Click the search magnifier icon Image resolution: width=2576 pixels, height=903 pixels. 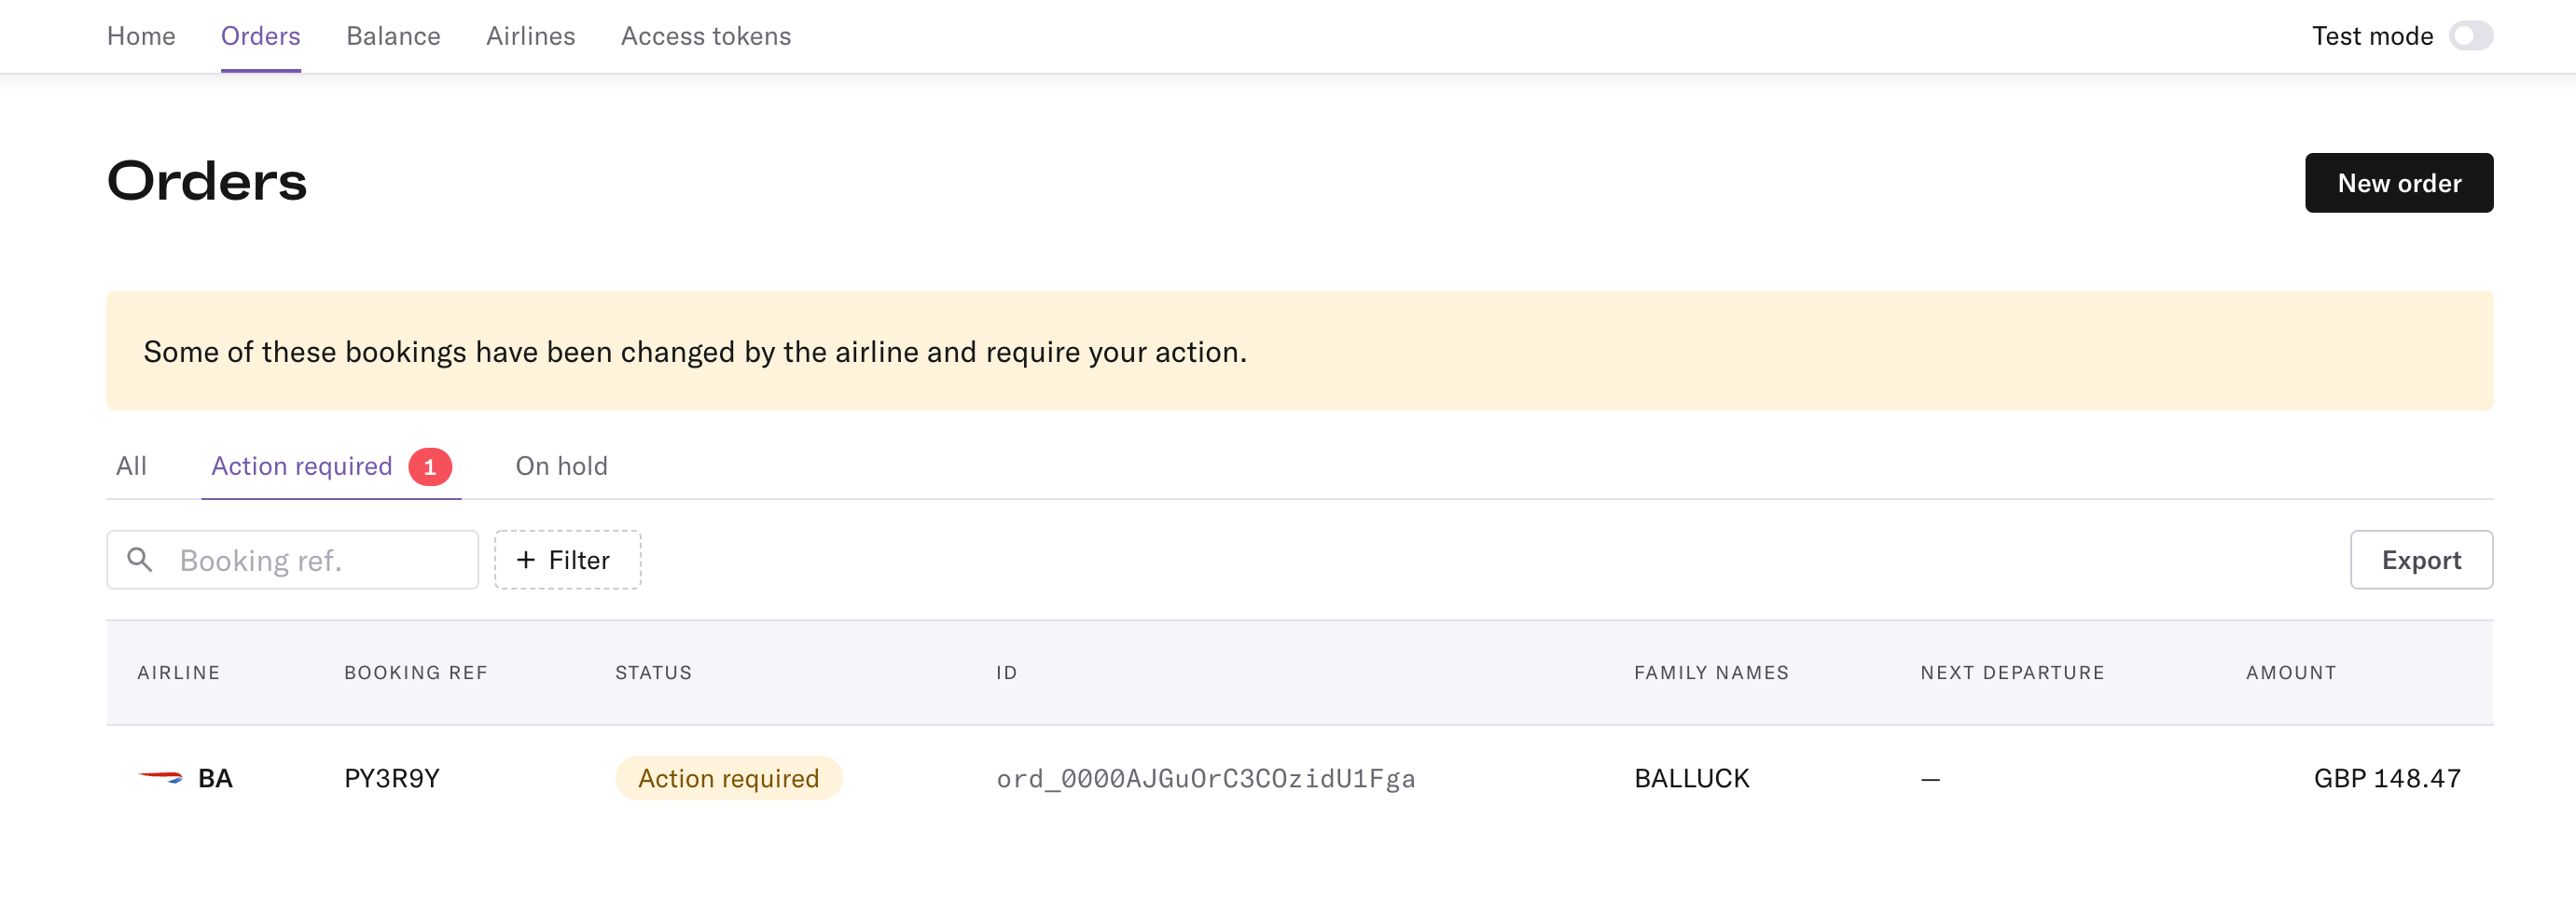coord(140,559)
